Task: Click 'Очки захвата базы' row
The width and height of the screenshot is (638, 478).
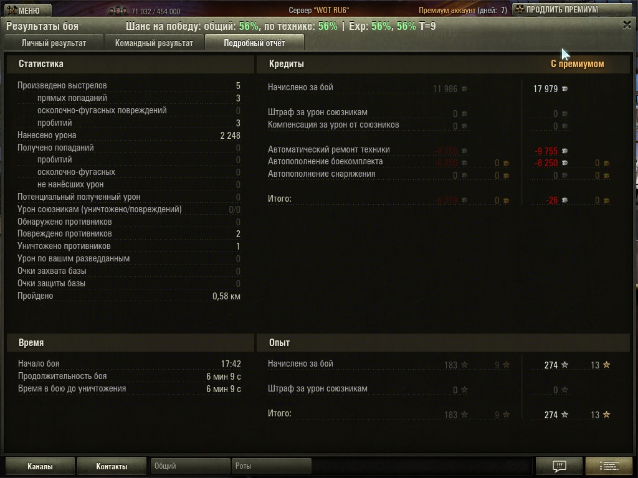Action: [128, 271]
